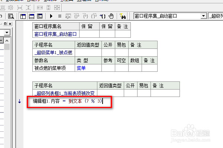This screenshot has width=223, height=148.
Task: Click the step-out debug icon
Action: coord(94,16)
